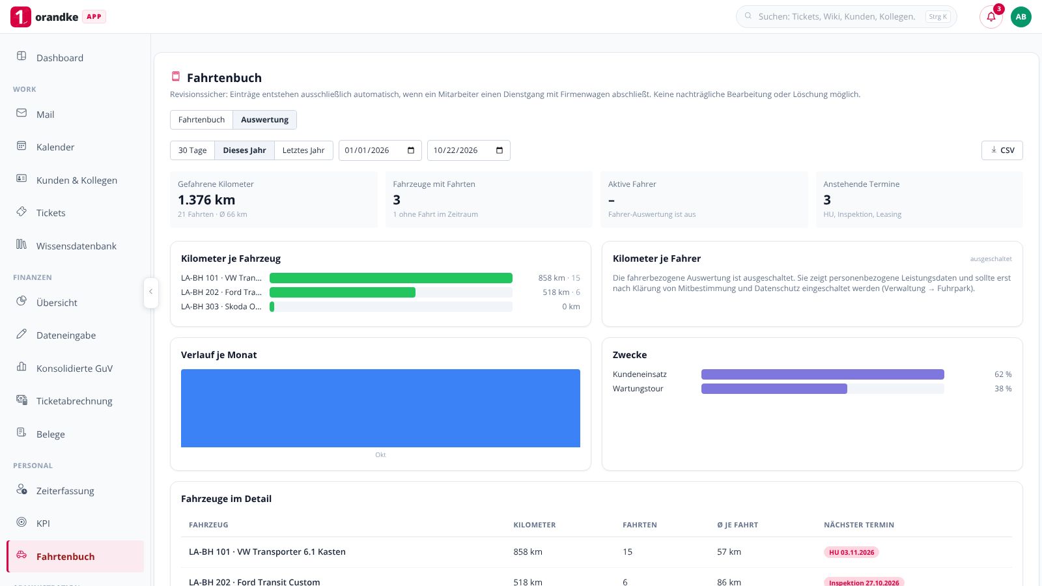Switch to the Auswertung tab
The height and width of the screenshot is (586, 1042).
pyautogui.click(x=264, y=120)
